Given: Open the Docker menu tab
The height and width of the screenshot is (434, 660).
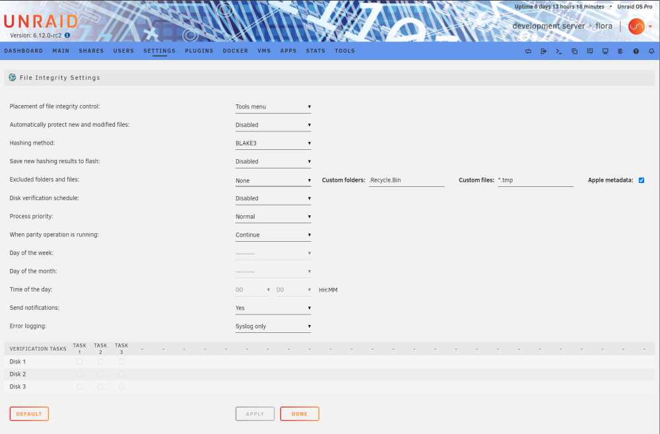Looking at the screenshot, I should tap(236, 51).
